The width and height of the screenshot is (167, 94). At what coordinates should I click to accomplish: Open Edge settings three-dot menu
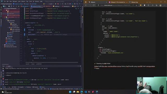click(x=164, y=5)
